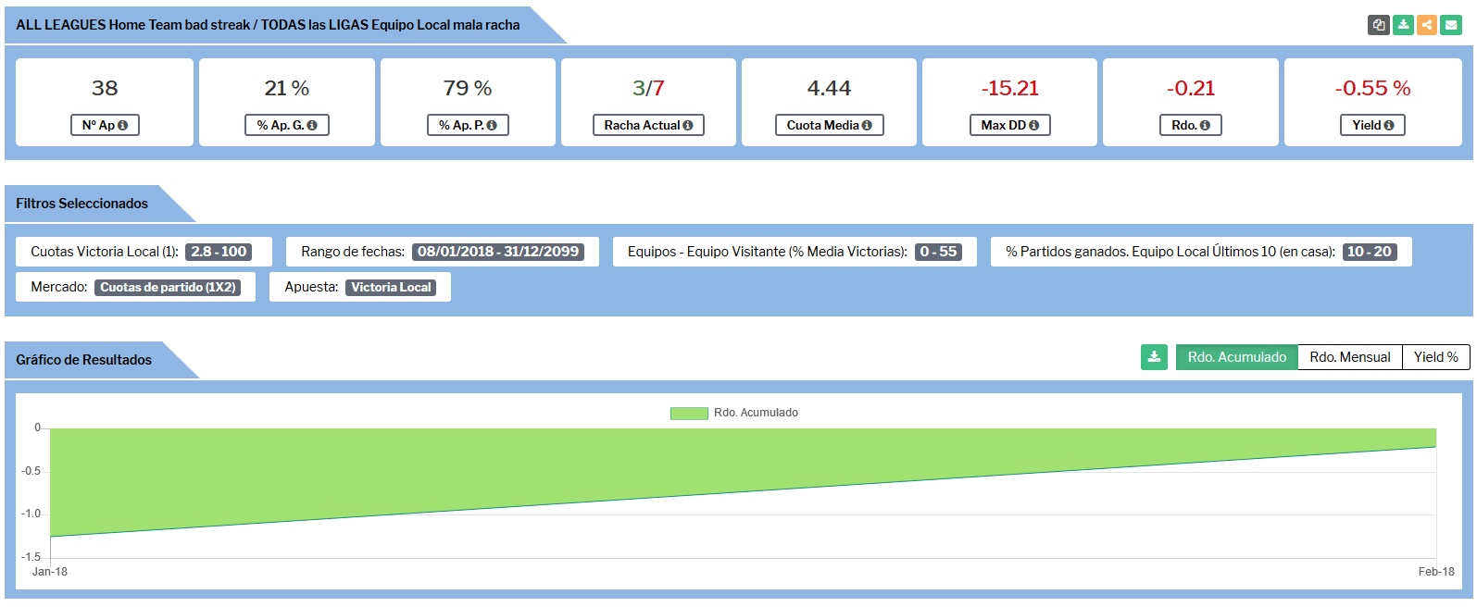Download the results chart image
This screenshot has width=1477, height=607.
1154,357
